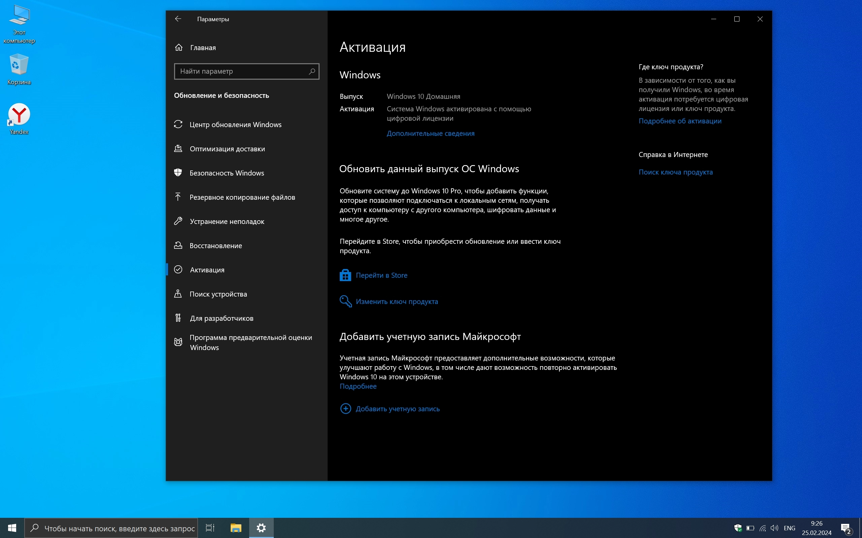862x538 pixels.
Task: Go to Устранение неполадок page
Action: [x=227, y=221]
